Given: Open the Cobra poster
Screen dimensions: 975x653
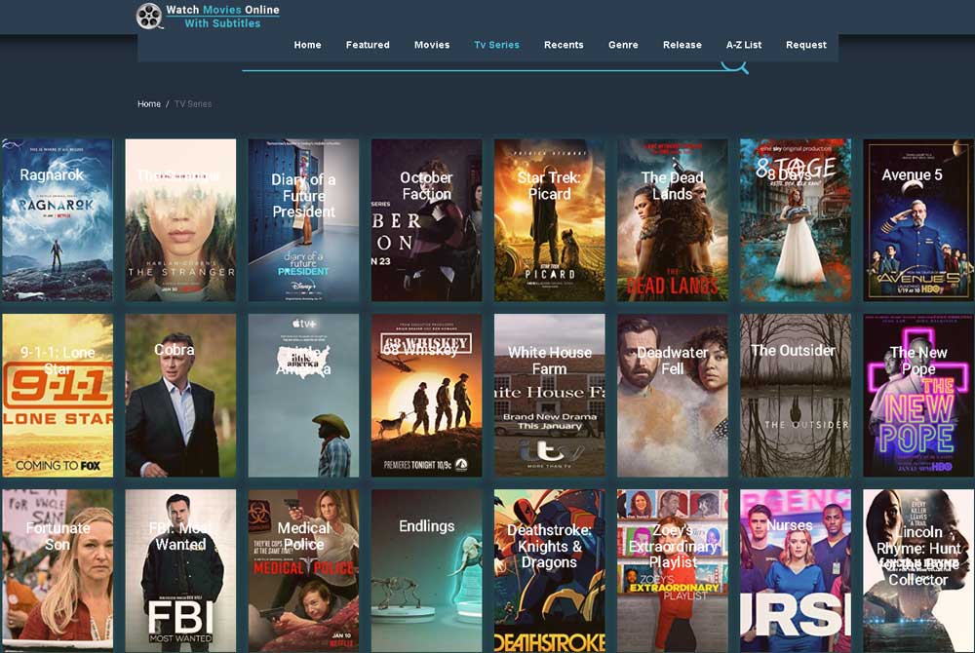Looking at the screenshot, I should [180, 395].
